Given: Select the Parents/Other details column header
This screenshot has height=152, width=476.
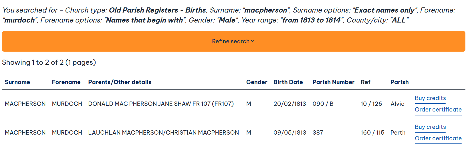Looking at the screenshot, I should coord(120,82).
